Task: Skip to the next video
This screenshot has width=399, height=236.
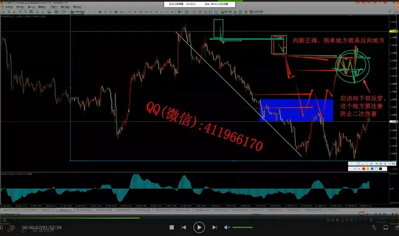Action: pos(214,228)
